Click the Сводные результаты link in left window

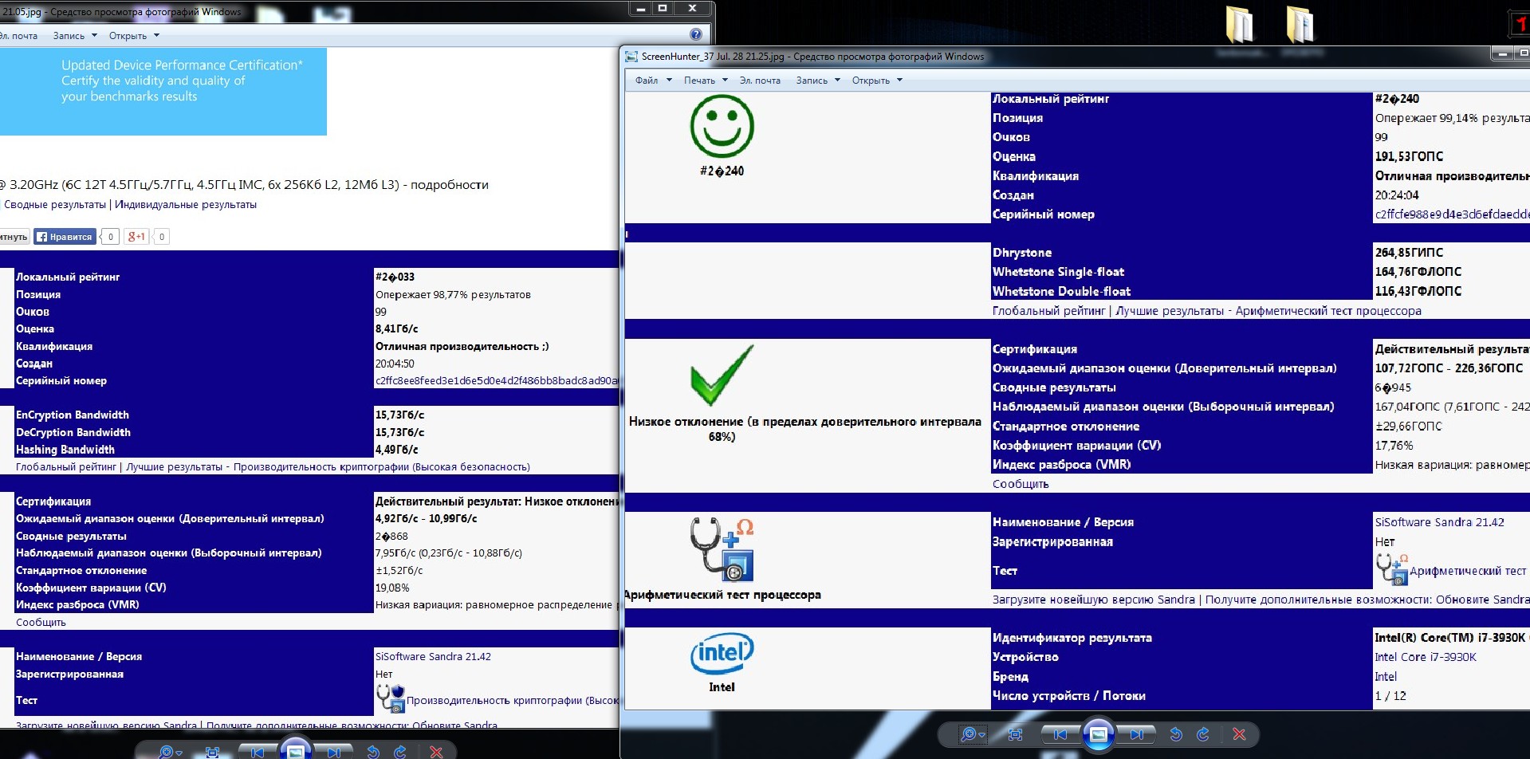(55, 205)
